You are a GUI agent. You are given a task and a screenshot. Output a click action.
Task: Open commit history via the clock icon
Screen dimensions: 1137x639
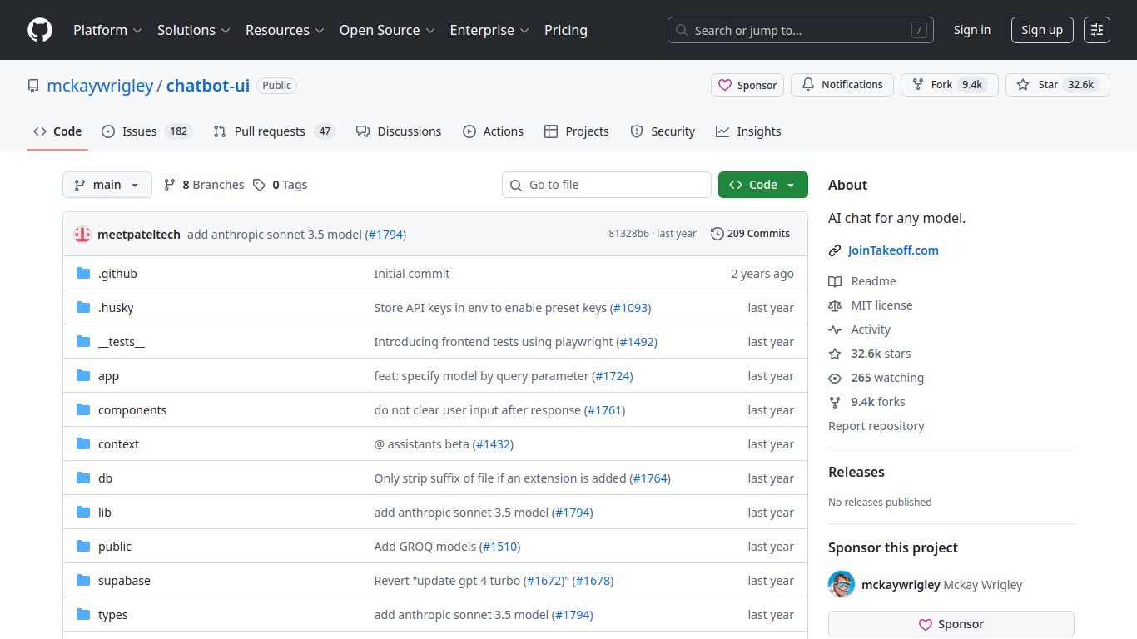point(717,234)
